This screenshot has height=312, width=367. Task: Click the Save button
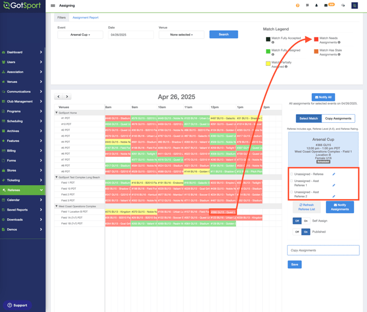295,264
